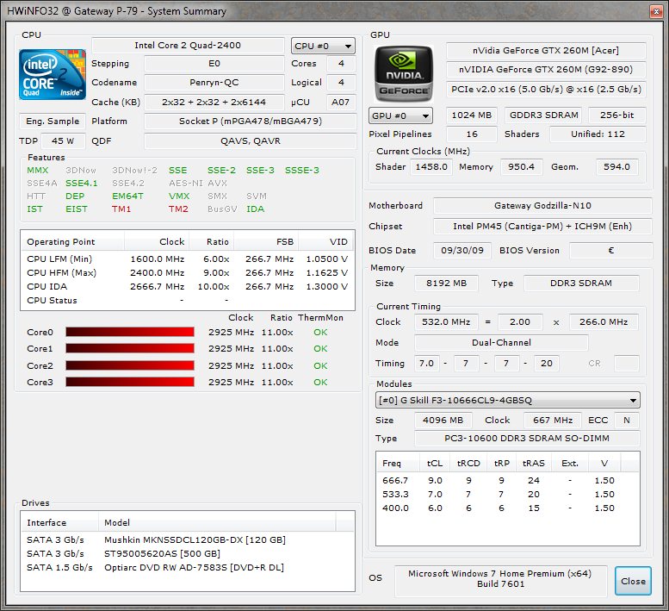The width and height of the screenshot is (669, 611).
Task: Click the Core3 usage bar
Action: coord(130,382)
